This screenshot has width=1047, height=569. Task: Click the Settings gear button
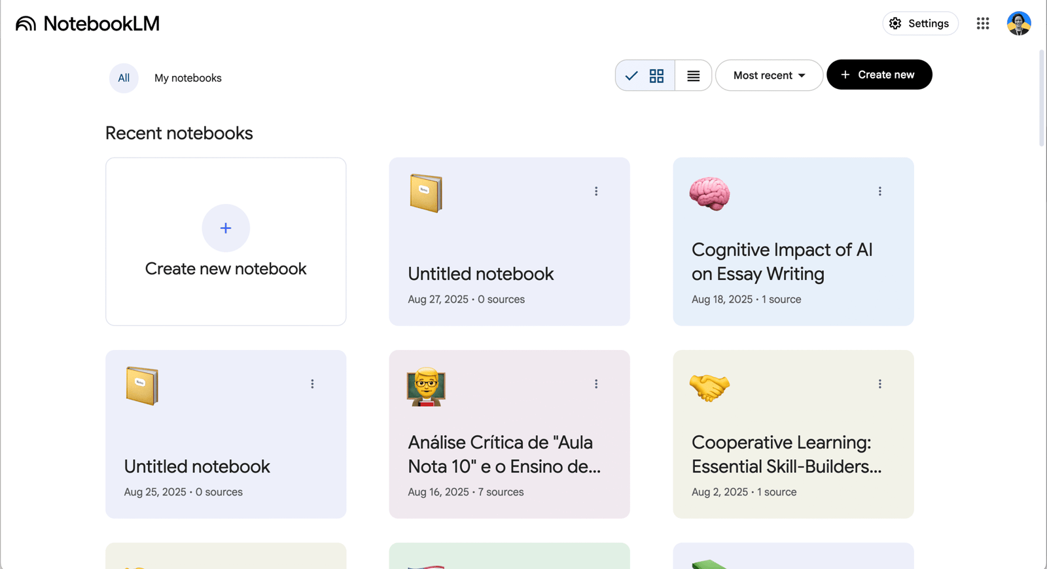pos(919,24)
